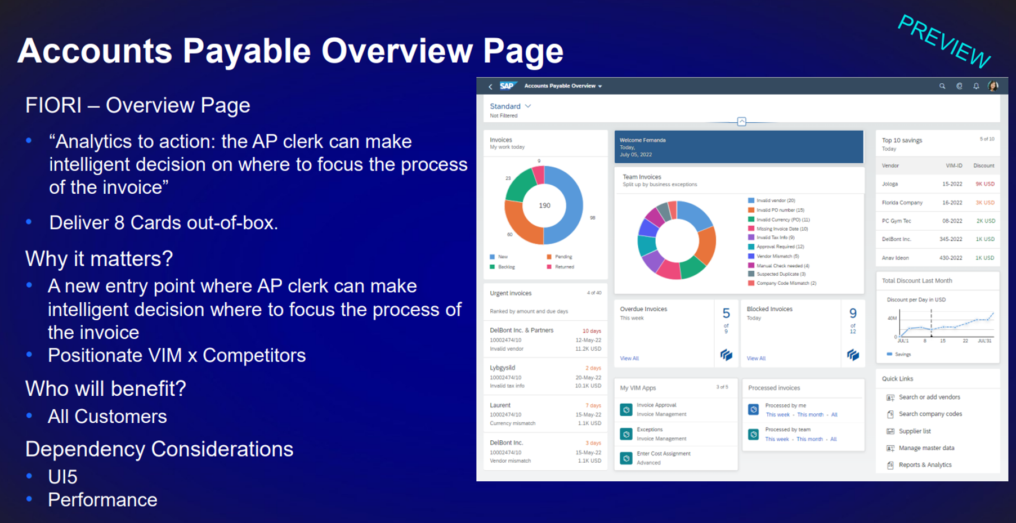Click the Team Invoices card header
1016x523 pixels.
tap(738, 180)
